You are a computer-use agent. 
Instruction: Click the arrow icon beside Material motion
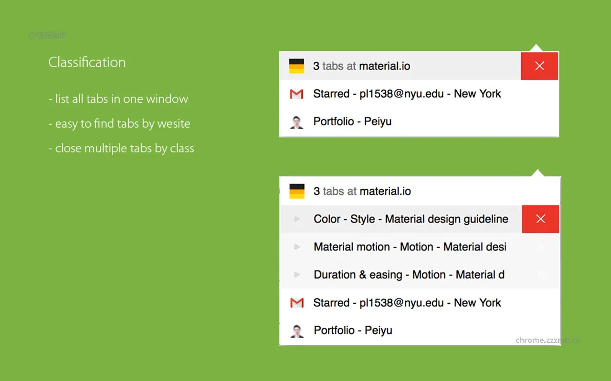(297, 247)
